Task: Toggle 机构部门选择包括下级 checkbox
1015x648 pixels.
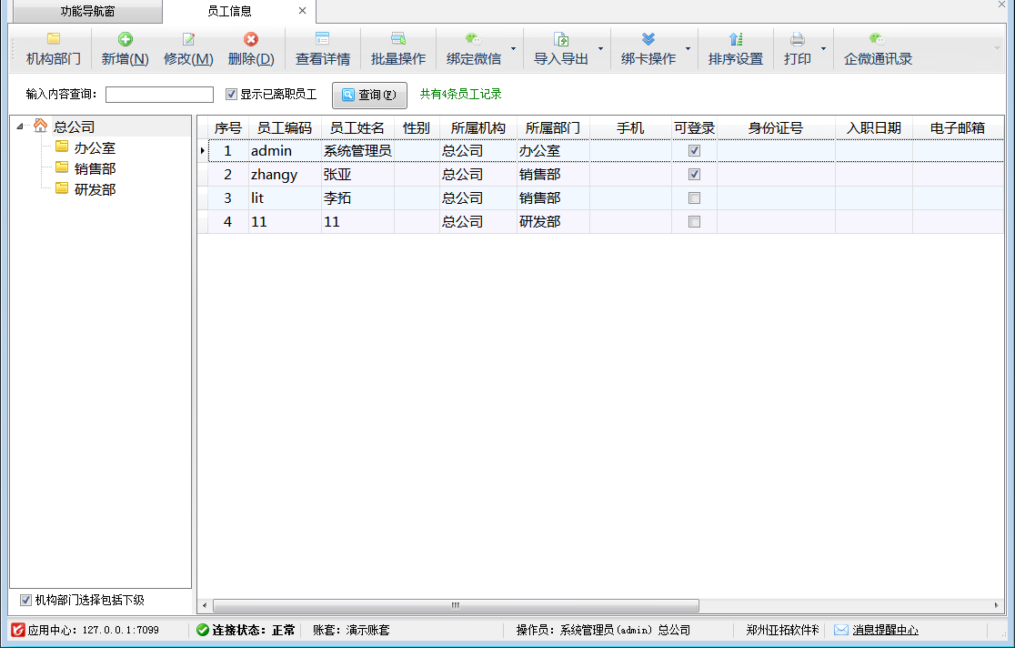Action: 25,600
